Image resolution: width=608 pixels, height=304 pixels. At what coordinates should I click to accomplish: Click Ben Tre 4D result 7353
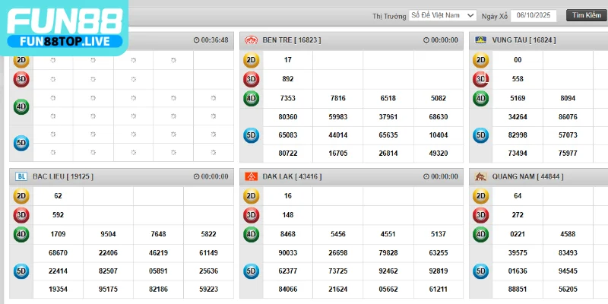[x=288, y=99]
